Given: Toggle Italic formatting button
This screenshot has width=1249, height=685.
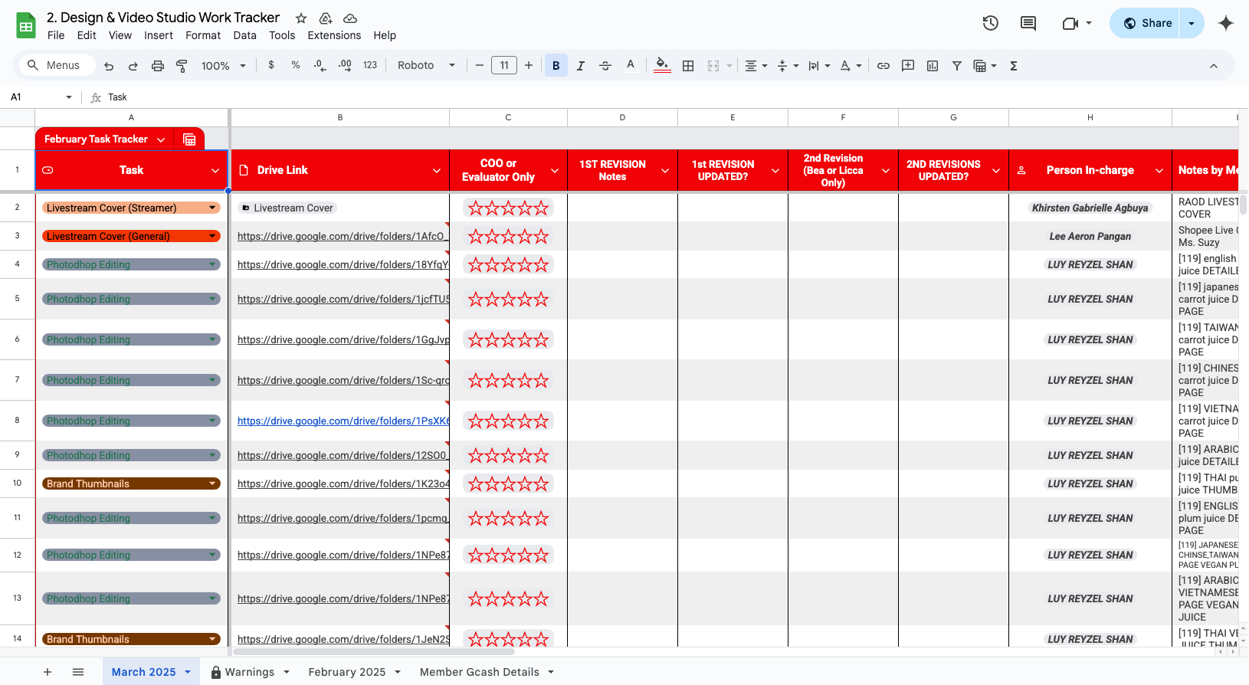Looking at the screenshot, I should (580, 66).
